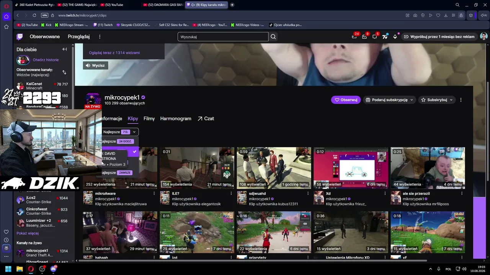This screenshot has height=275, width=490.
Task: Open Opera sidebar bookmarks star
Action: click(6, 27)
